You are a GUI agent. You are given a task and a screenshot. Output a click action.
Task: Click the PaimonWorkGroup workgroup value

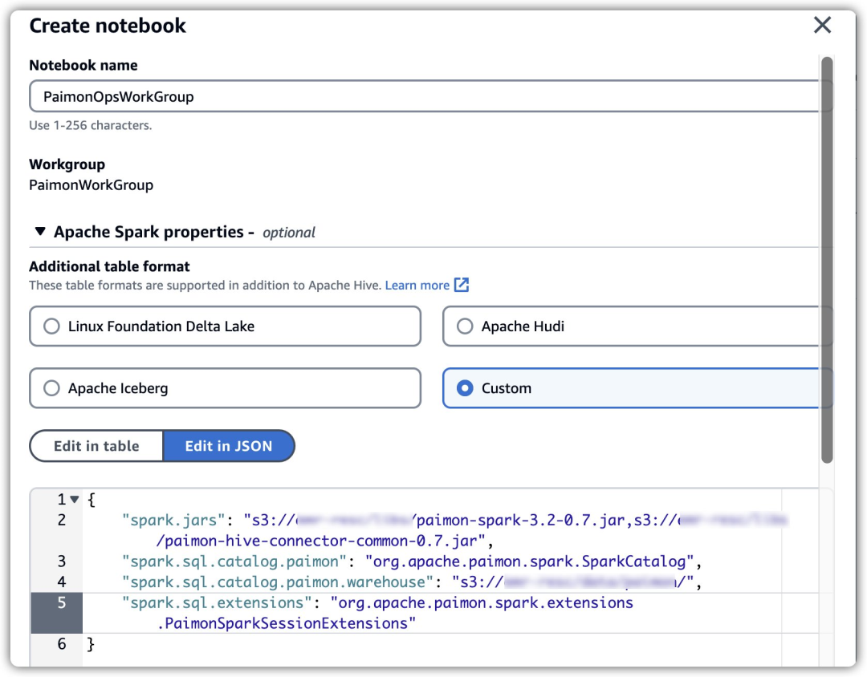pos(92,184)
